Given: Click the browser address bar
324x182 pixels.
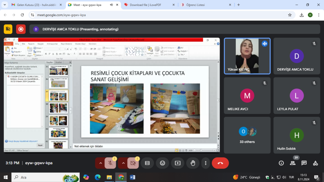Looking at the screenshot, I should pyautogui.click(x=158, y=15).
